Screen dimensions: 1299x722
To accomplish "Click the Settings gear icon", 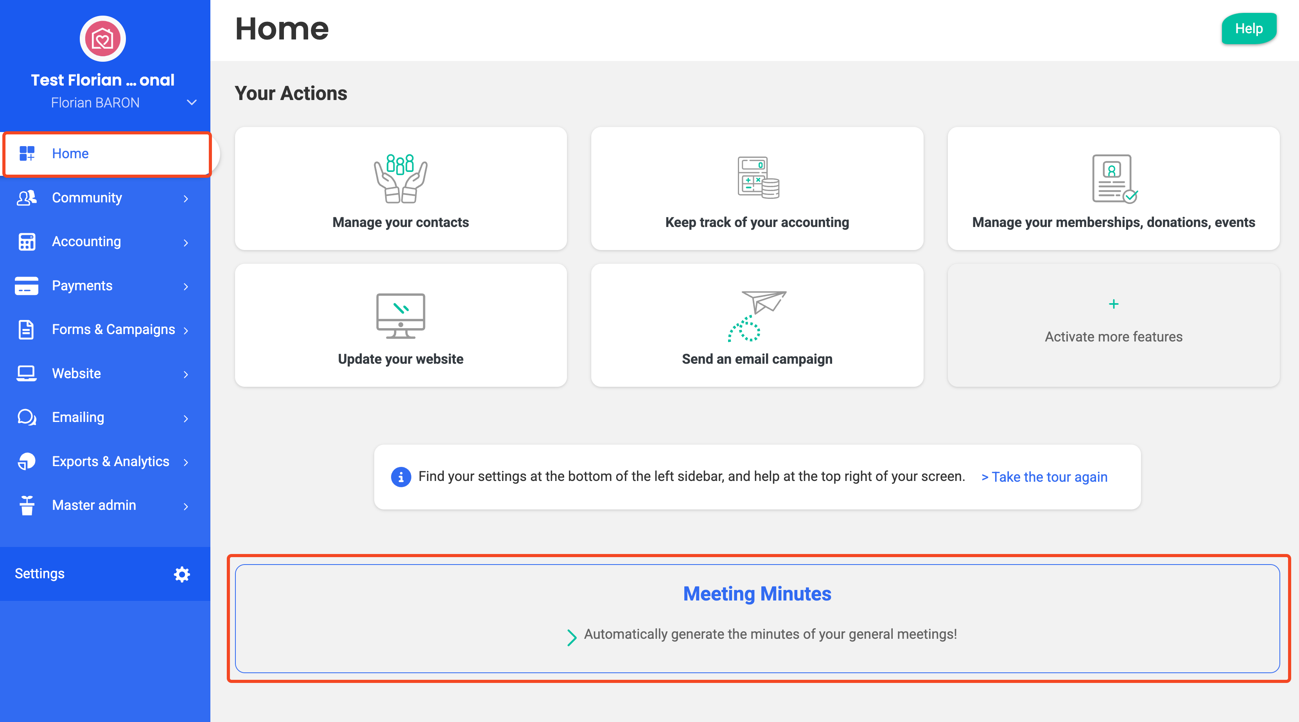I will [x=181, y=574].
